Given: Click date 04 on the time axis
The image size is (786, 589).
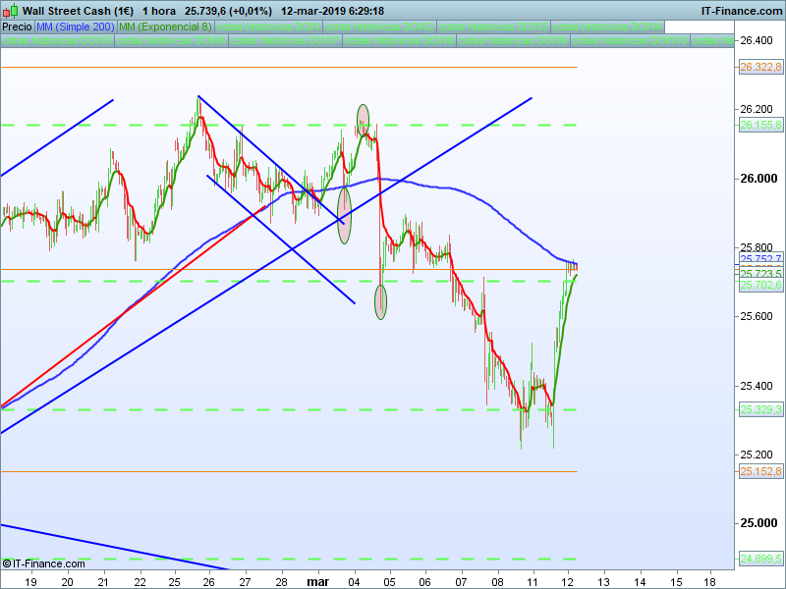Looking at the screenshot, I should point(354,582).
